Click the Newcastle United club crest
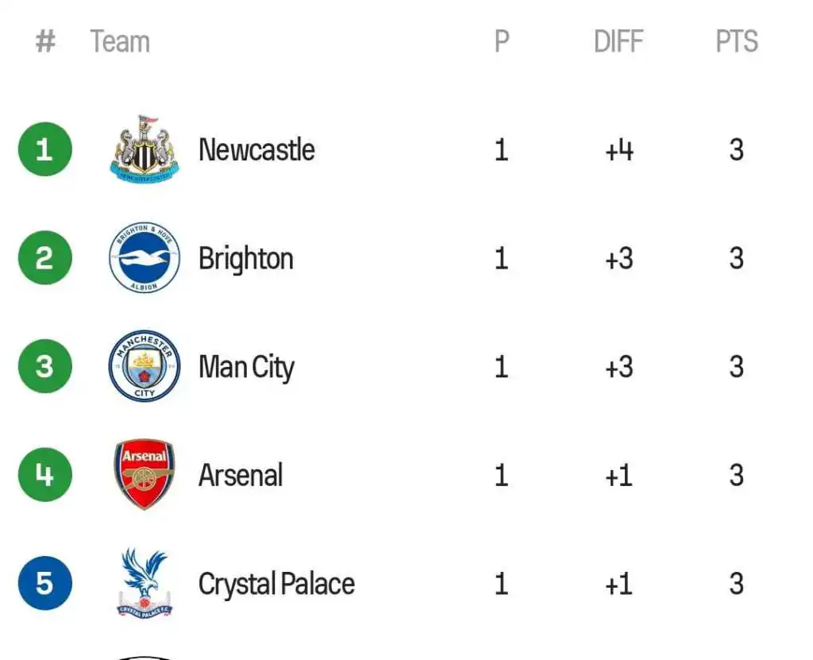Image resolution: width=813 pixels, height=660 pixels. [144, 149]
